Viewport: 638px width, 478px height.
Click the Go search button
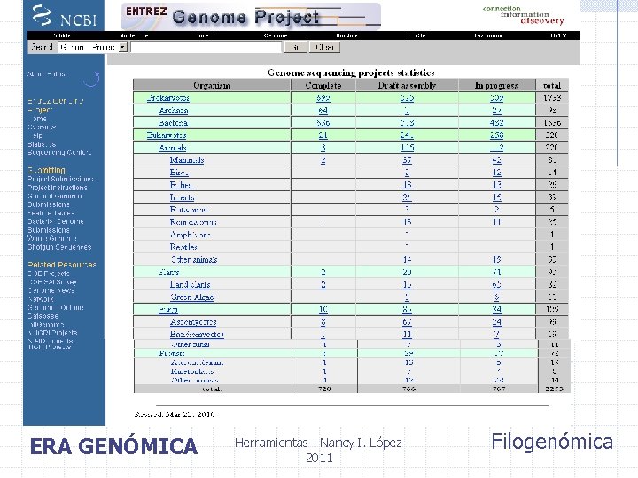pos(295,47)
